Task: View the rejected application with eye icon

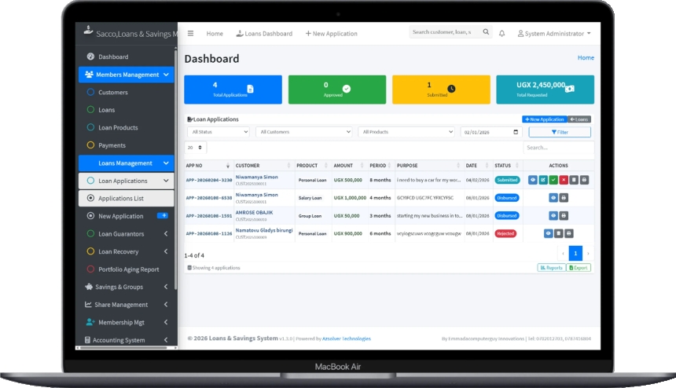Action: pos(548,233)
